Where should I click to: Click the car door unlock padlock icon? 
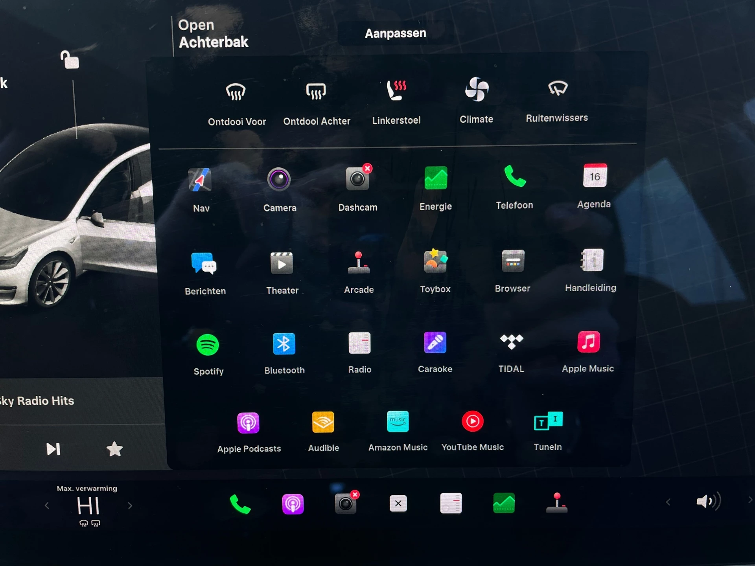pyautogui.click(x=70, y=60)
